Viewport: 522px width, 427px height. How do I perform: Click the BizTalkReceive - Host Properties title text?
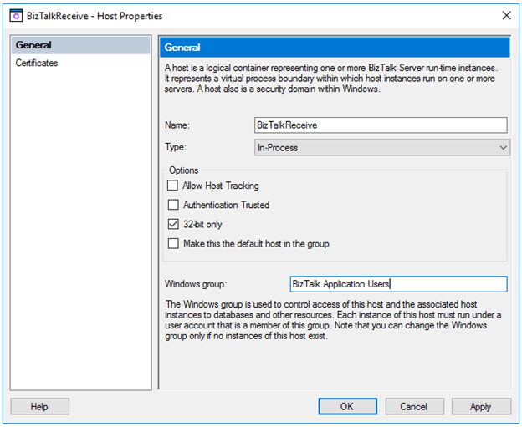pyautogui.click(x=95, y=16)
